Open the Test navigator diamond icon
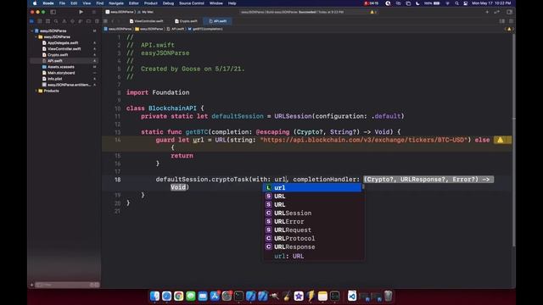Image resolution: width=543 pixels, height=305 pixels. (x=72, y=21)
